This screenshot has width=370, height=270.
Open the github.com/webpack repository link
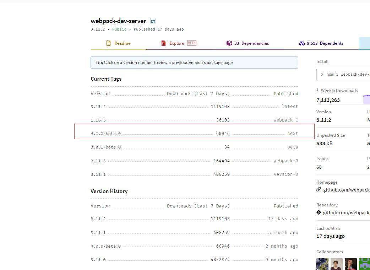(x=347, y=213)
